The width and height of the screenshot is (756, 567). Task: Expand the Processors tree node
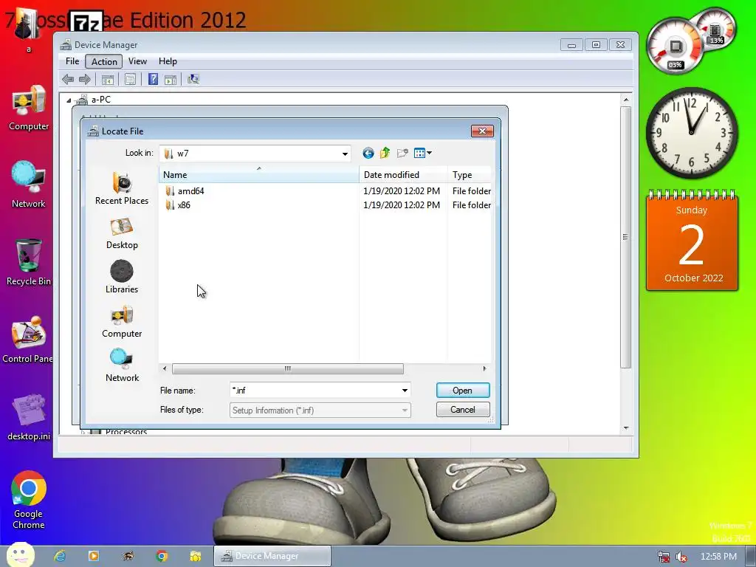(83, 432)
